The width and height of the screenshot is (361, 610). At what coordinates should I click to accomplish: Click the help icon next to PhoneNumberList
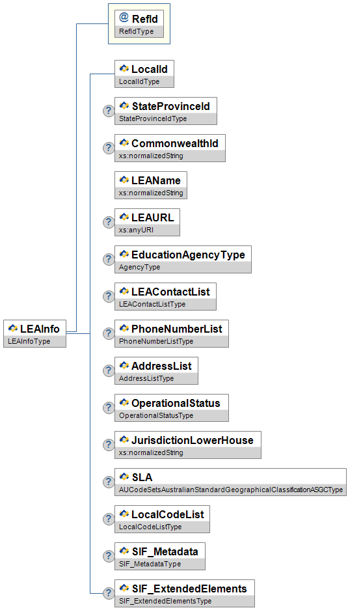109,333
